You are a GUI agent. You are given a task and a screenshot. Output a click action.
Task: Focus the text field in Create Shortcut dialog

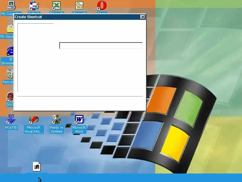coord(101,45)
